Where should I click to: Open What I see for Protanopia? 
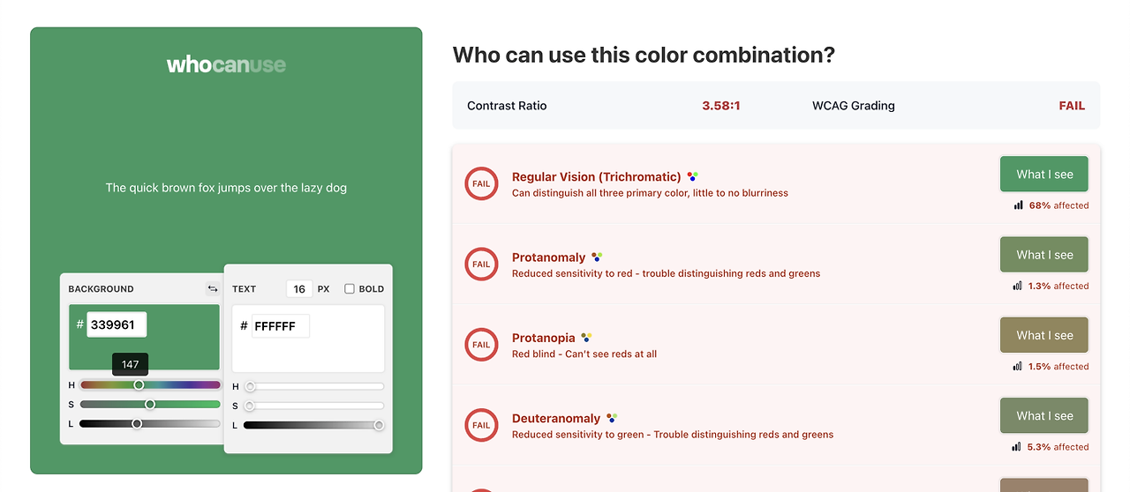[1044, 335]
